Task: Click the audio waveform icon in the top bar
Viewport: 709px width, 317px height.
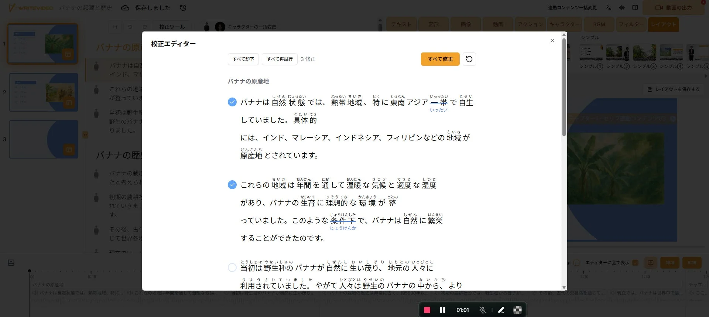Action: point(622,7)
